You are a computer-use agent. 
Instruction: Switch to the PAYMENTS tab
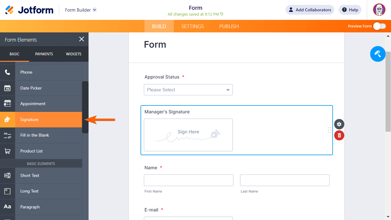point(44,54)
